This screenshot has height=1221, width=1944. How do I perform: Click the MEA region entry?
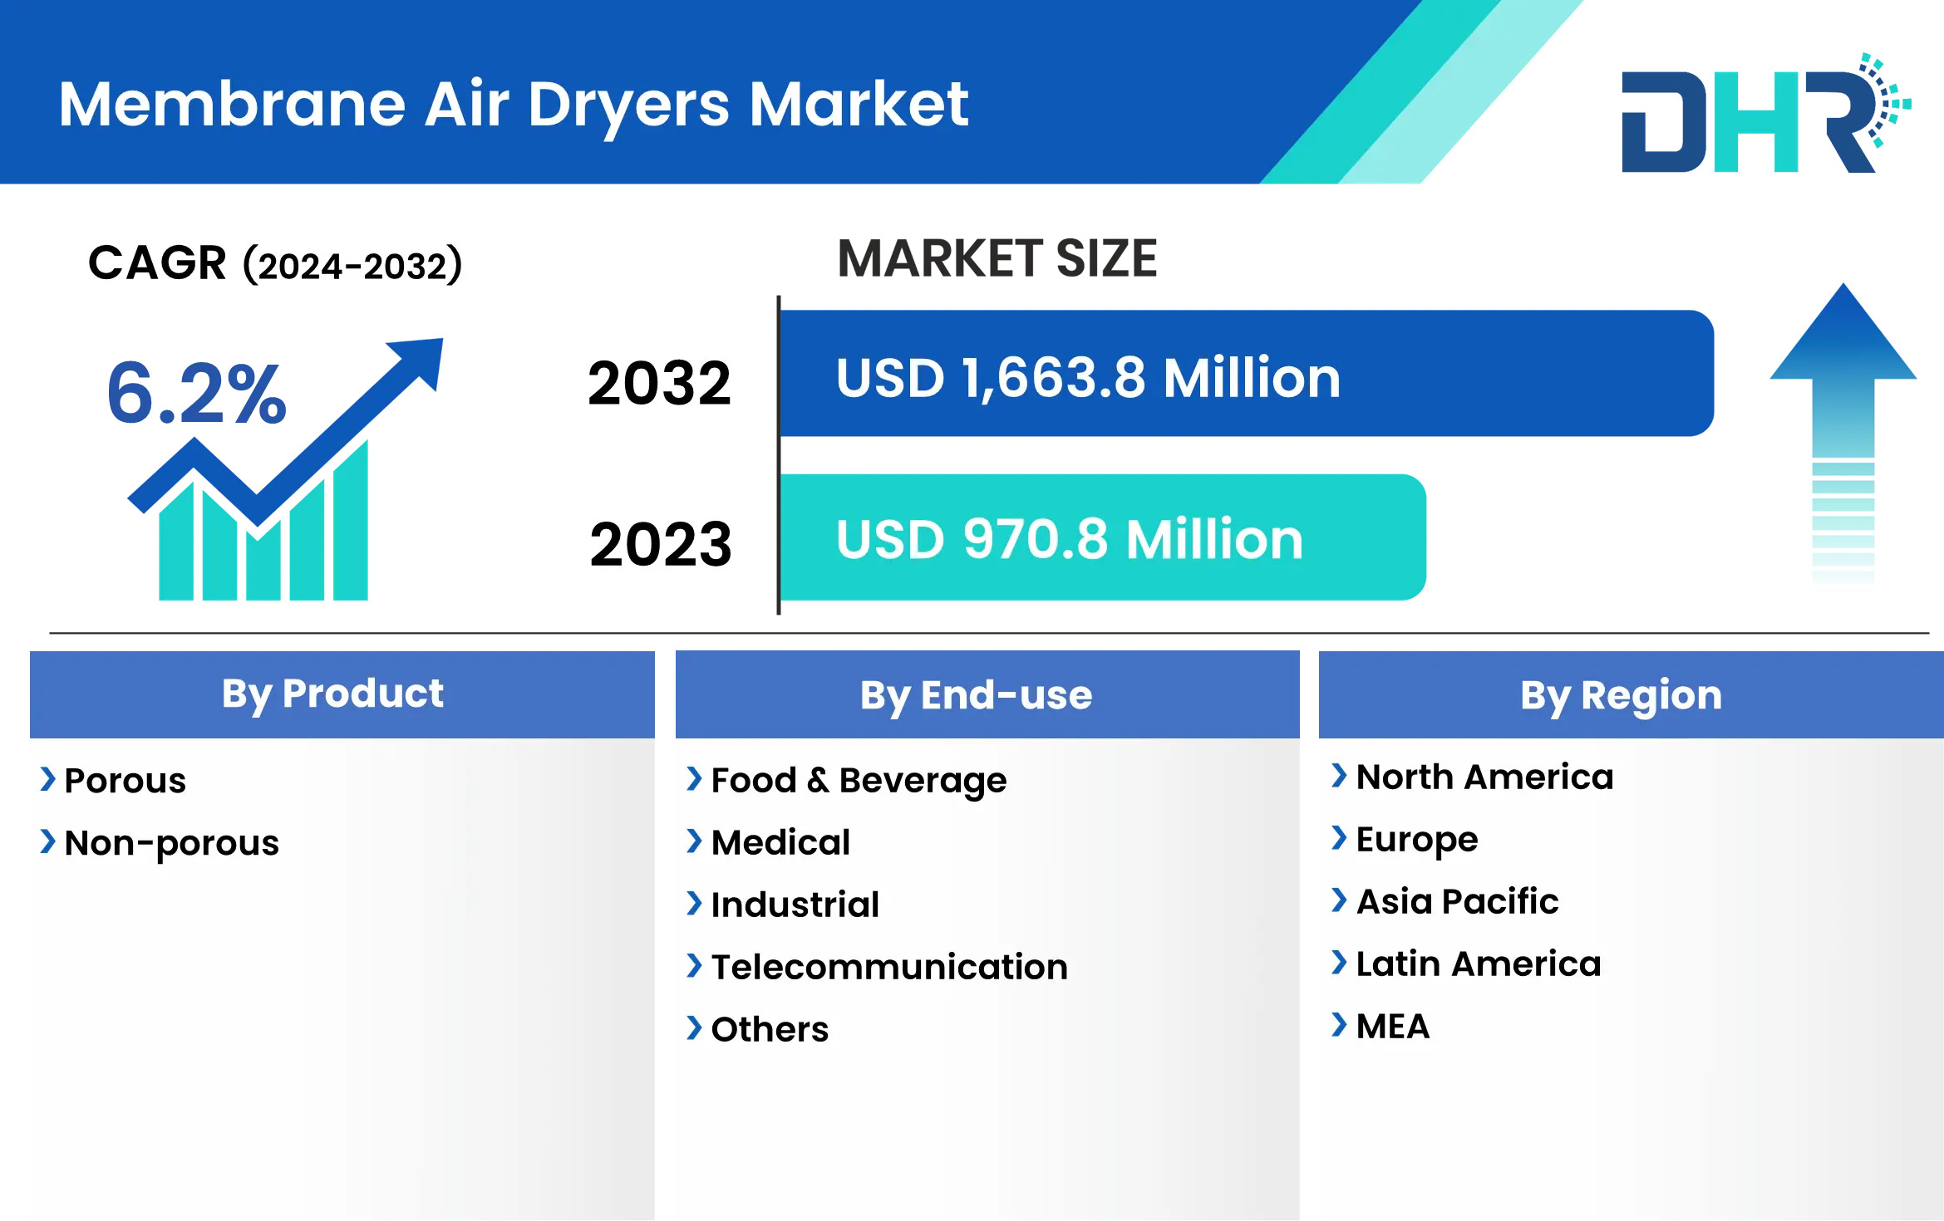coord(1393,1026)
